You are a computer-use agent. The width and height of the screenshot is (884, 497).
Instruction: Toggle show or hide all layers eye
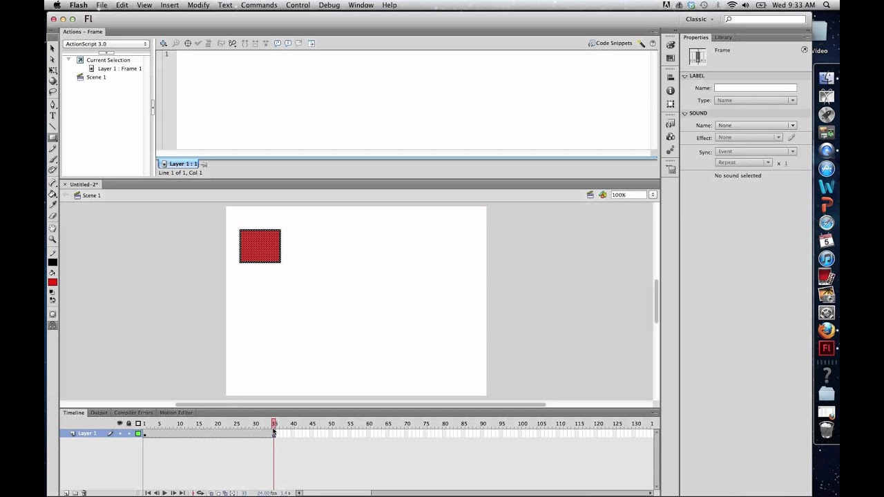(x=119, y=423)
